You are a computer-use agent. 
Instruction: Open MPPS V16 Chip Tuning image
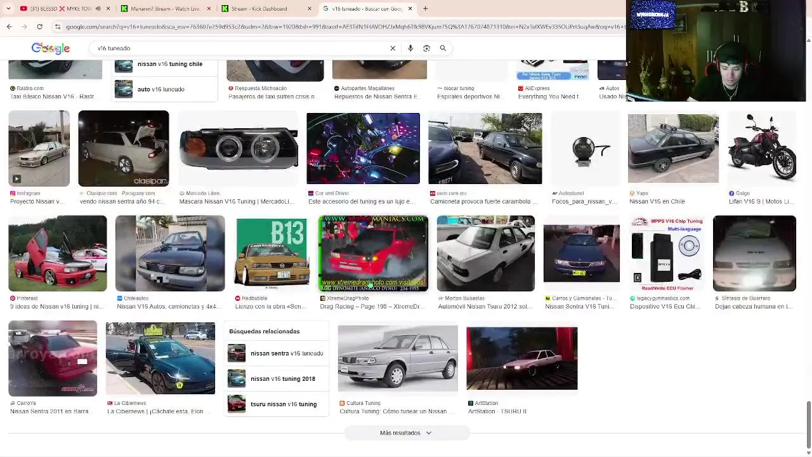pyautogui.click(x=666, y=253)
